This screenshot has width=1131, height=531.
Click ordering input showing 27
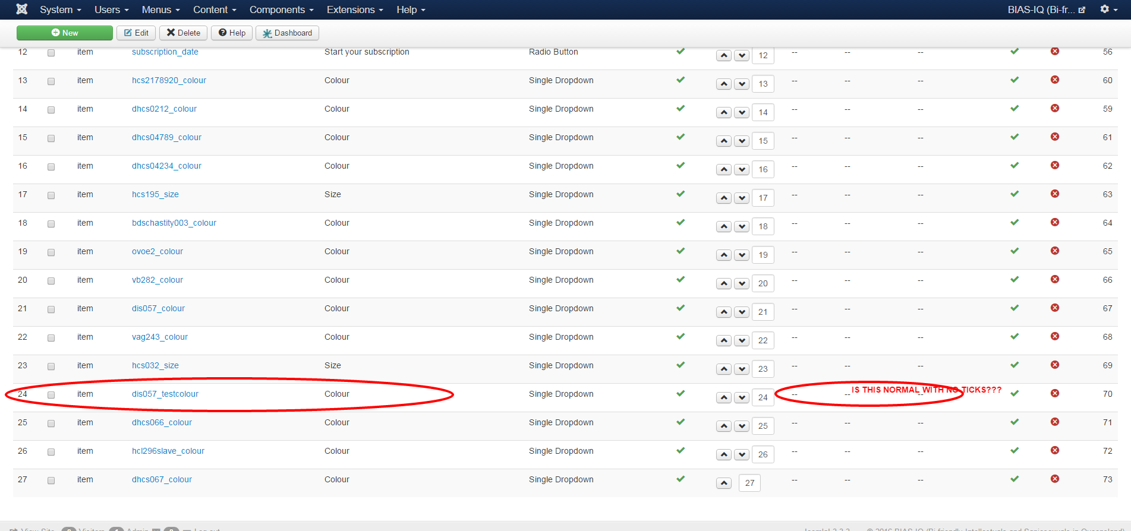click(750, 483)
